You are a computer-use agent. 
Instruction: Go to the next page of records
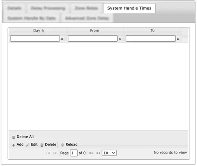(91, 153)
